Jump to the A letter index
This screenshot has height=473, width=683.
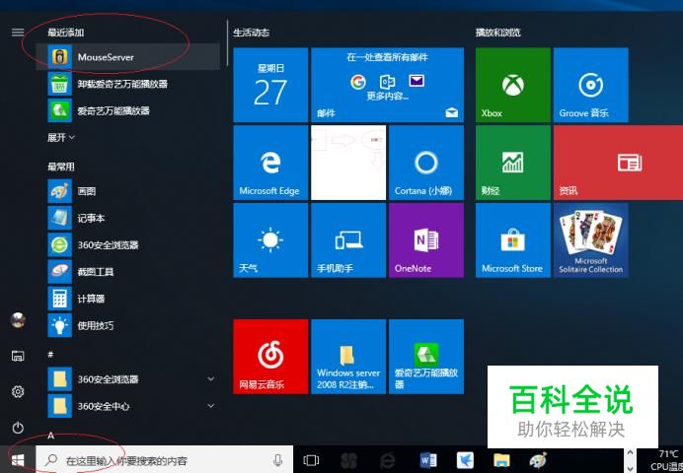pyautogui.click(x=50, y=436)
